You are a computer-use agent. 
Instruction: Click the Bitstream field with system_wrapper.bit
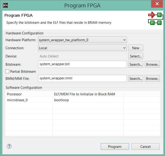(82, 64)
